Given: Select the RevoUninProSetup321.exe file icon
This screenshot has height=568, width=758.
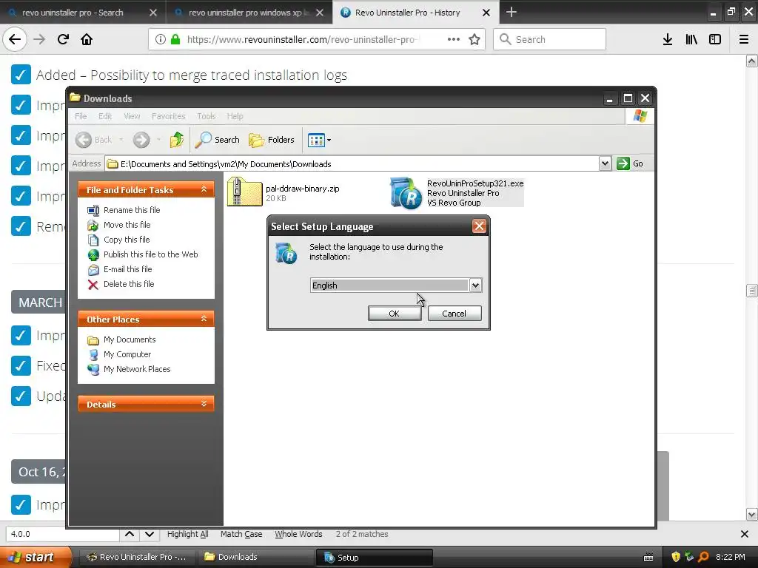Looking at the screenshot, I should point(406,193).
